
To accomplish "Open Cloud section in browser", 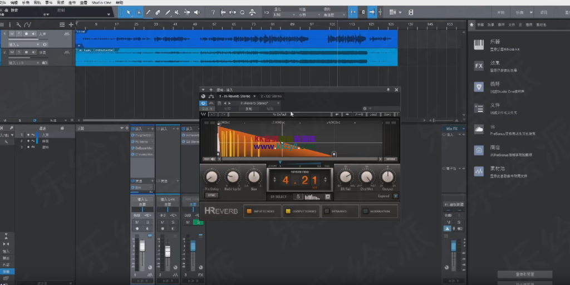I will (x=479, y=129).
